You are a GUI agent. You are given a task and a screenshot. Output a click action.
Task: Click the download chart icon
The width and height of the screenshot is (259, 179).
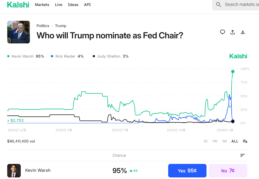tap(243, 32)
